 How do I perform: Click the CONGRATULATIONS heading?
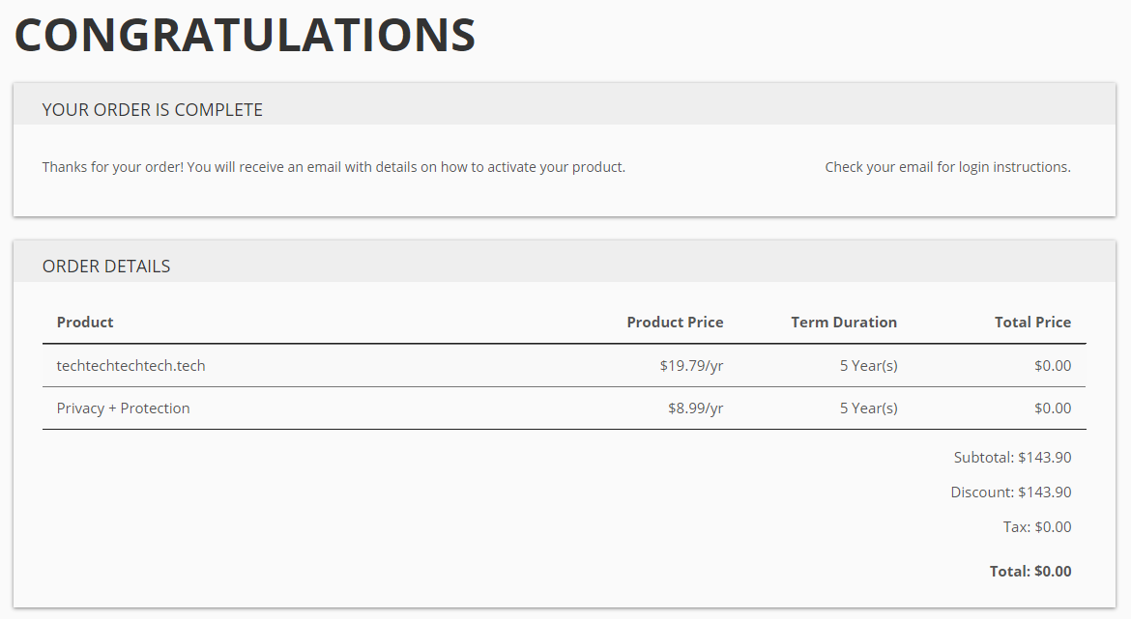click(245, 36)
